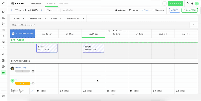Open the notifications bell

click(x=192, y=4)
